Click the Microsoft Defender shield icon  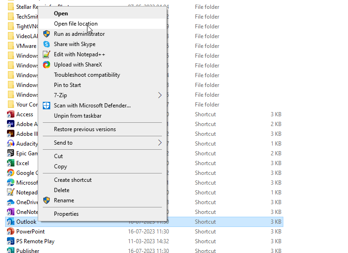coord(47,105)
